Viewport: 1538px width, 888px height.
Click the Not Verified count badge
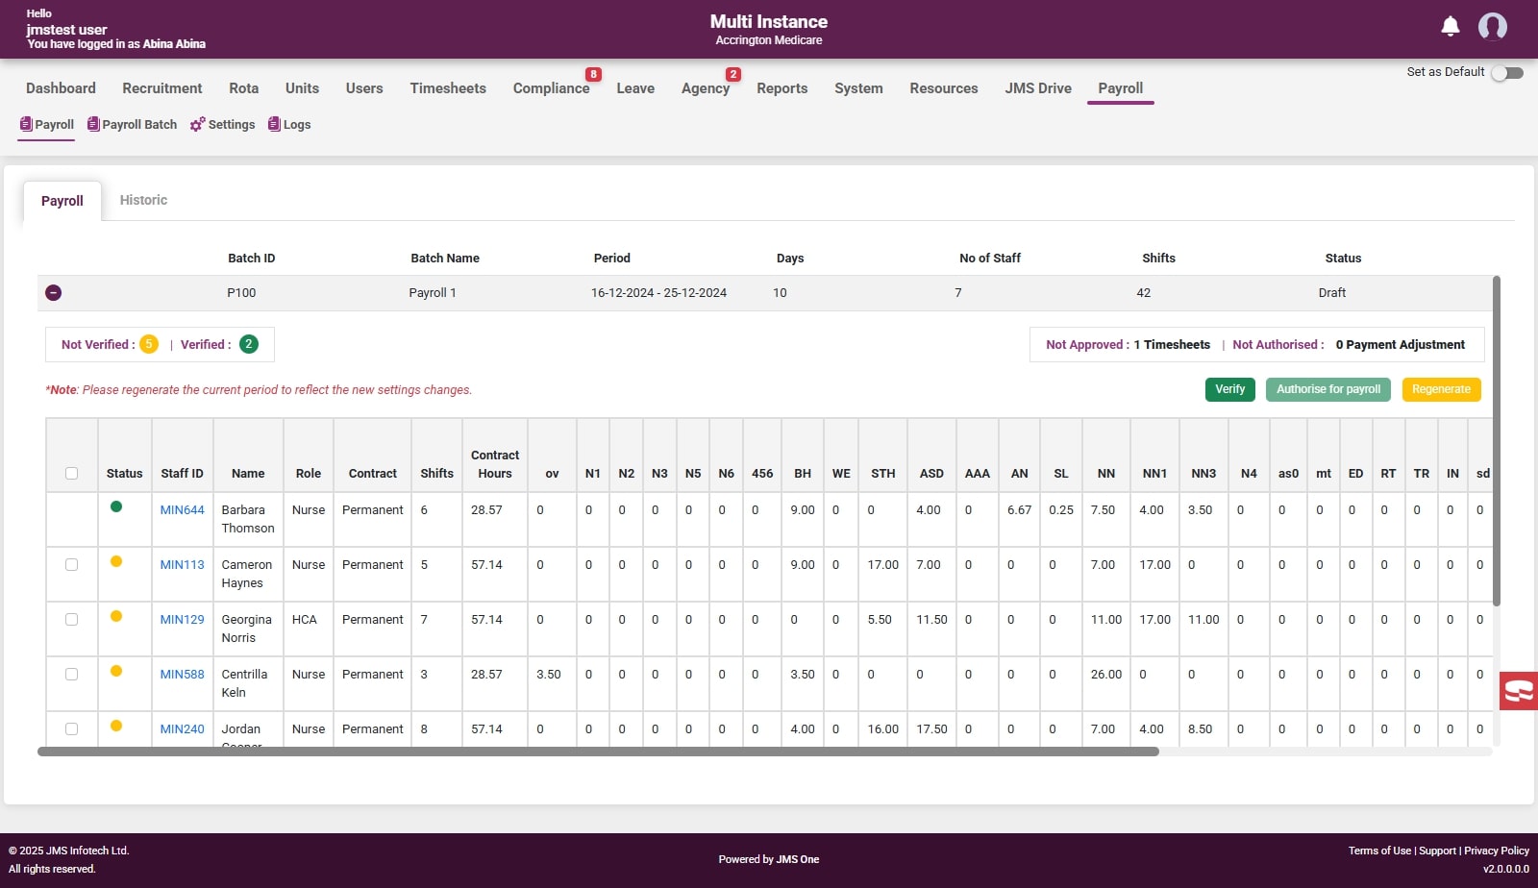pos(149,344)
